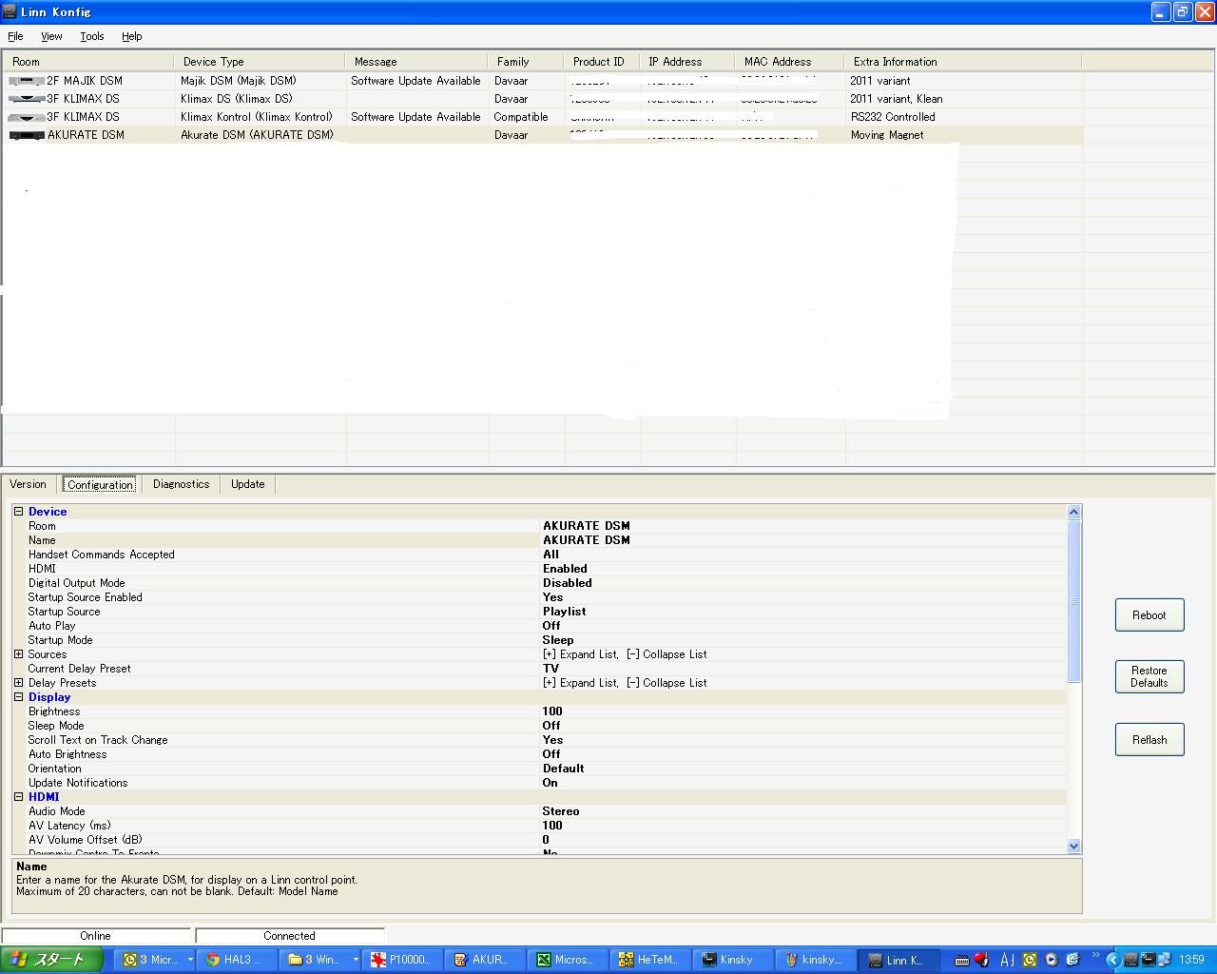Click '[+] Expand List' in the Delay Presets row
The image size is (1217, 974).
click(580, 683)
